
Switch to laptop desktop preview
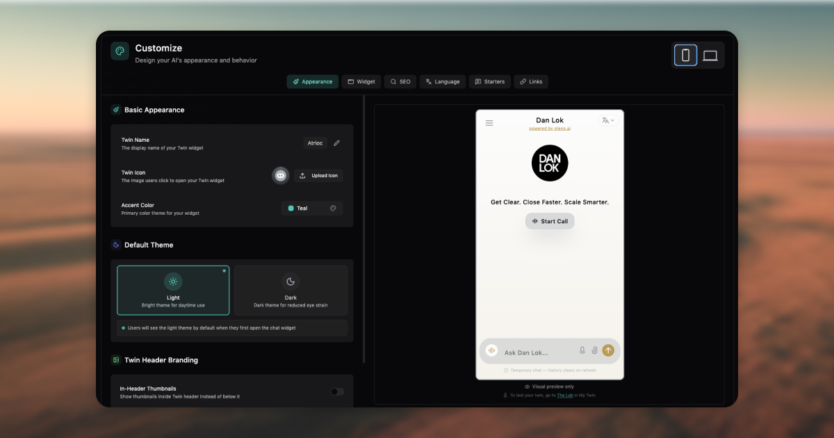(x=710, y=55)
